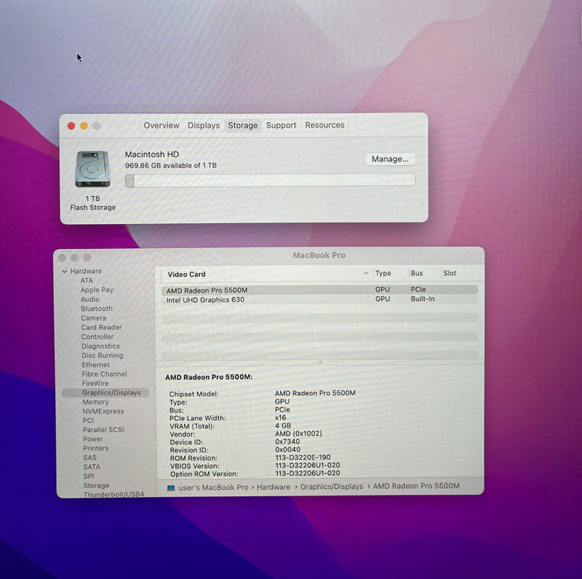
Task: Collapse the Hardware section chevron
Action: pyautogui.click(x=64, y=271)
